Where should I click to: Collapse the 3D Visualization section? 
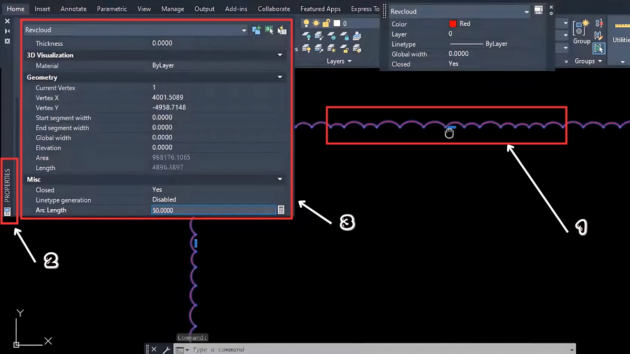280,55
